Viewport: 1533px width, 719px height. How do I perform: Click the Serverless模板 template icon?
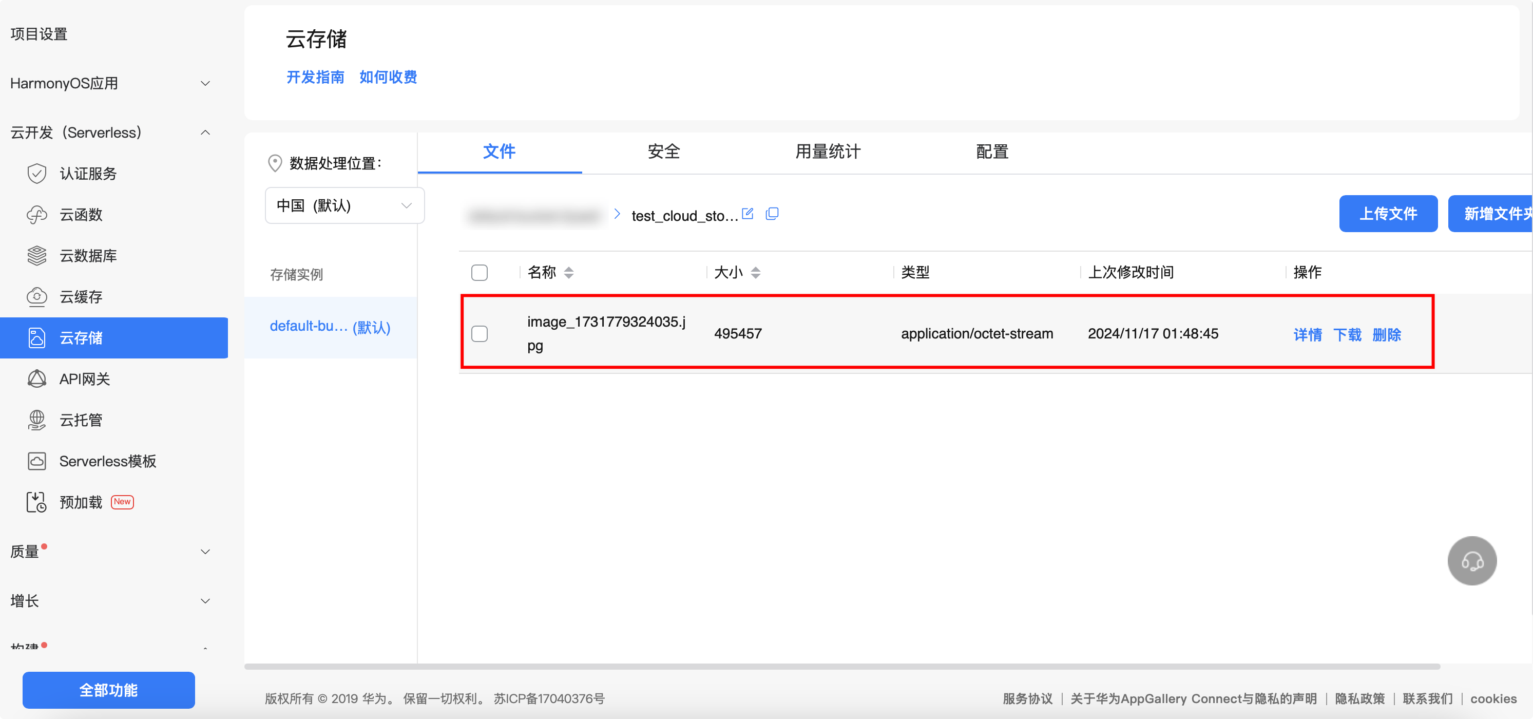(37, 461)
